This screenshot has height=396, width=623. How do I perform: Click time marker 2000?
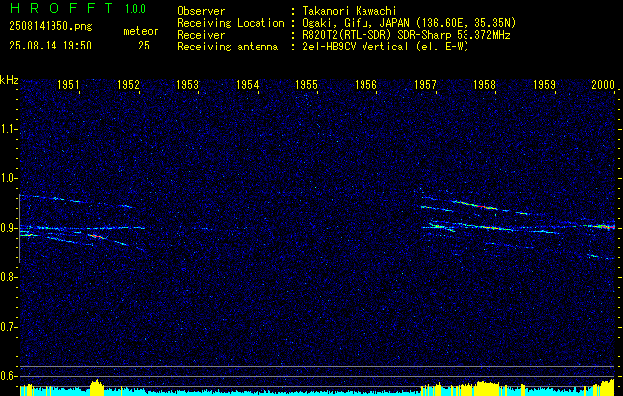coord(603,84)
